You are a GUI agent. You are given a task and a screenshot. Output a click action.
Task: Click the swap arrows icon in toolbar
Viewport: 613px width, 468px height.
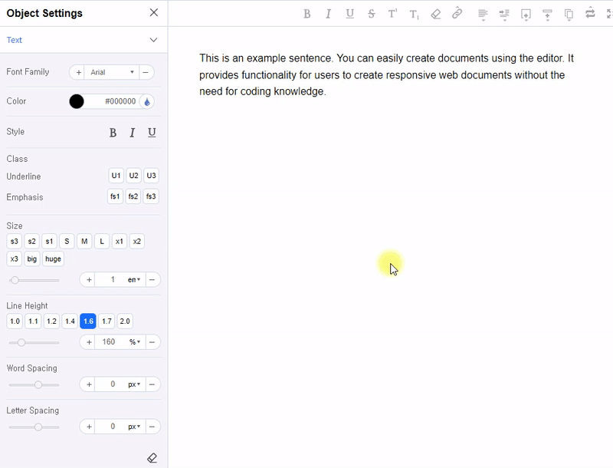[590, 13]
